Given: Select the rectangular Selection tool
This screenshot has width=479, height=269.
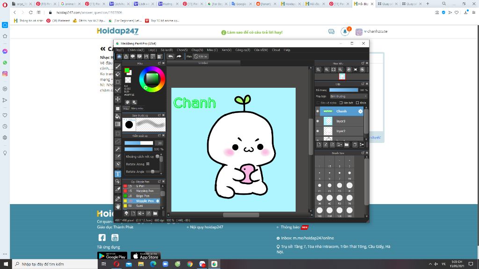Looking at the screenshot, I should coord(117,134).
